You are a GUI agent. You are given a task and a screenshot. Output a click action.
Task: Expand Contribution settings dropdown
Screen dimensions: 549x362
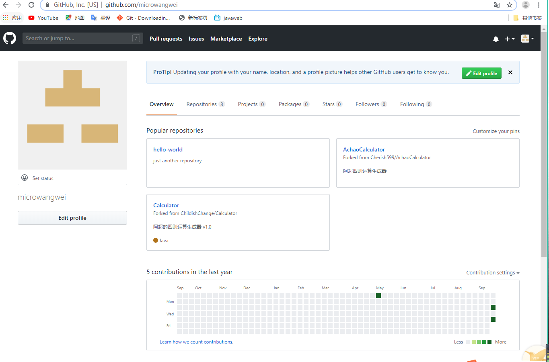pos(493,272)
